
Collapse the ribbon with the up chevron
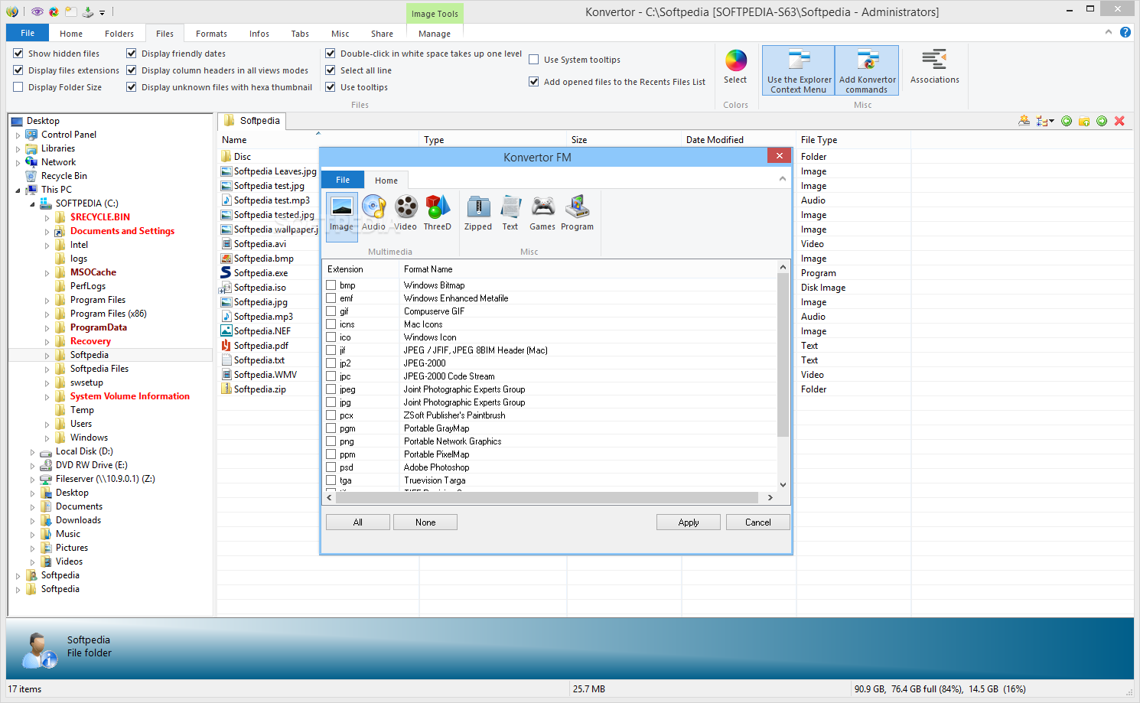pyautogui.click(x=1109, y=32)
